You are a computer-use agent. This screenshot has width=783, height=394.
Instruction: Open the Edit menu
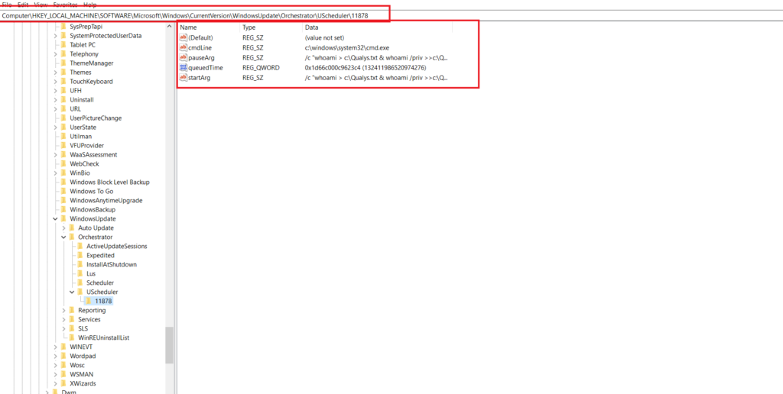pyautogui.click(x=23, y=4)
